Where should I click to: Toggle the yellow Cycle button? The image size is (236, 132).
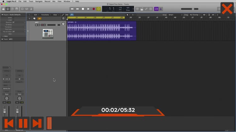98,9
